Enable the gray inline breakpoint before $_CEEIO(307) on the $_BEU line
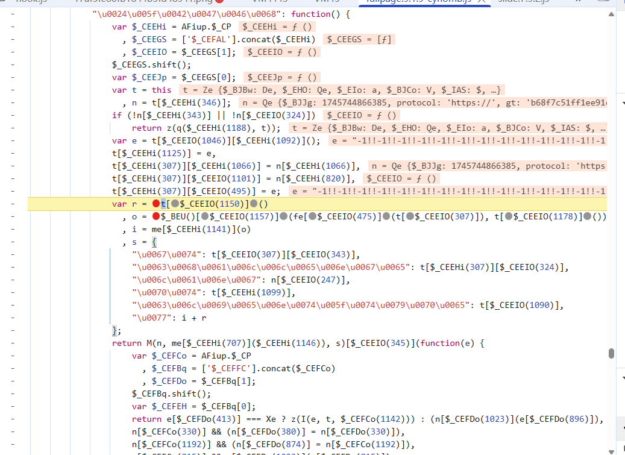The width and height of the screenshot is (625, 455). [x=410, y=217]
